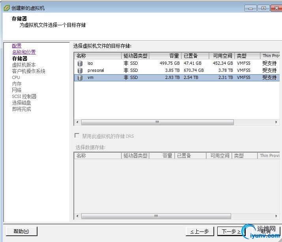This screenshot has height=242, width=282.
Task: Click the 2.93 TB capacity cell
Action: (x=172, y=78)
